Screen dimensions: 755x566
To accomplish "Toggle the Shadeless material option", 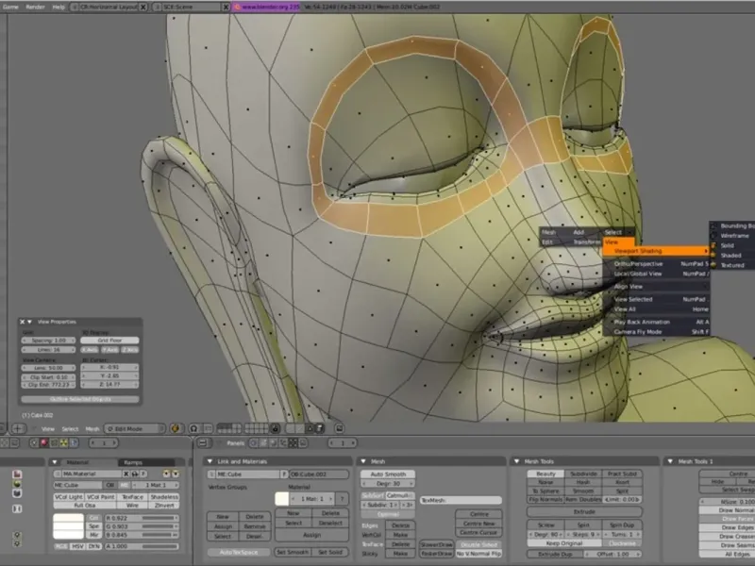I will click(x=163, y=496).
